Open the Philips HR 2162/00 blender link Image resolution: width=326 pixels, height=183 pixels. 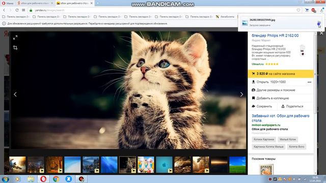pos(275,36)
